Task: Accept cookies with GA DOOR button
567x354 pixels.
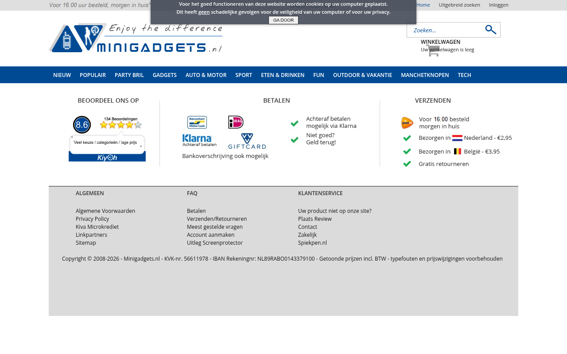Action: click(x=283, y=20)
